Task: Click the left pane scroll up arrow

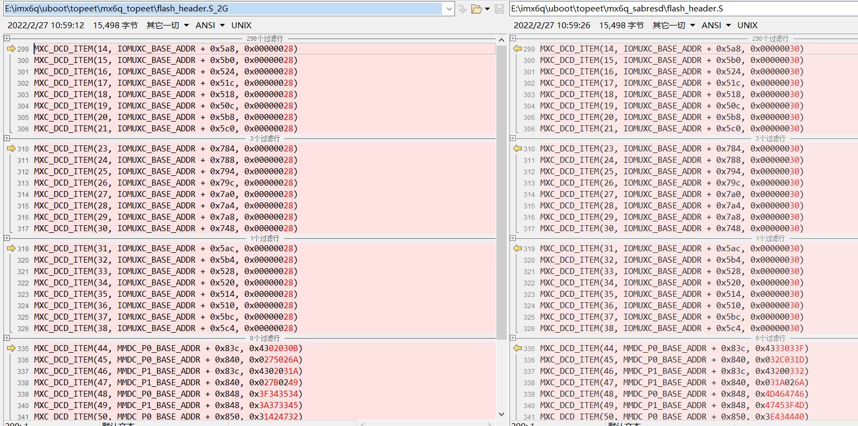Action: pos(501,40)
